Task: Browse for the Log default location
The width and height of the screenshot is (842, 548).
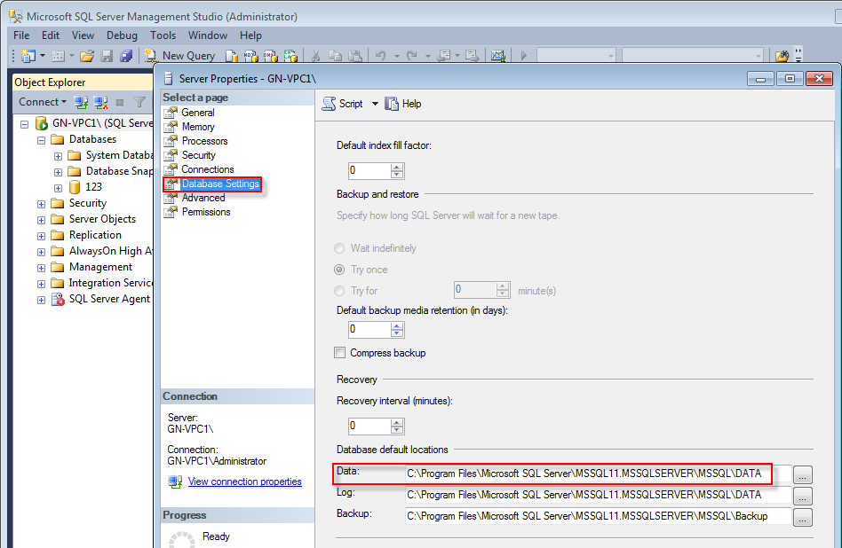Action: (x=803, y=496)
